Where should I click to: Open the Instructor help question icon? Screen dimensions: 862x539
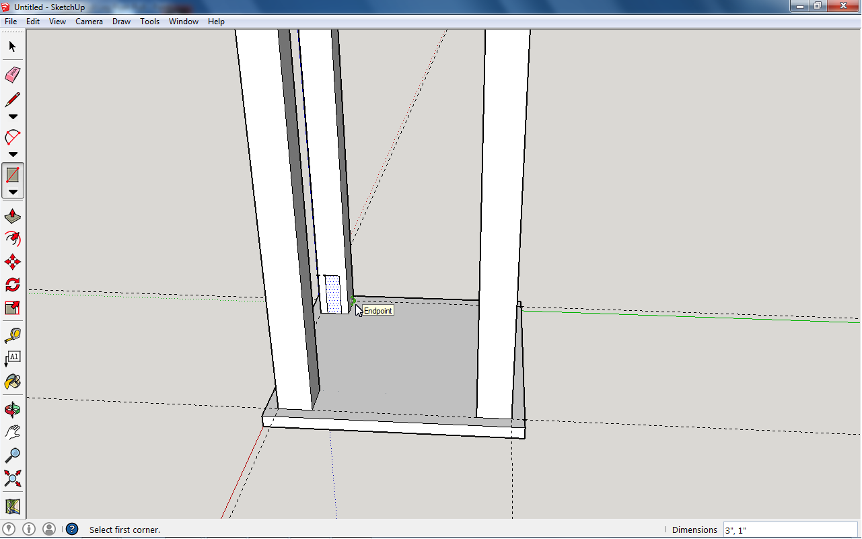tap(72, 530)
